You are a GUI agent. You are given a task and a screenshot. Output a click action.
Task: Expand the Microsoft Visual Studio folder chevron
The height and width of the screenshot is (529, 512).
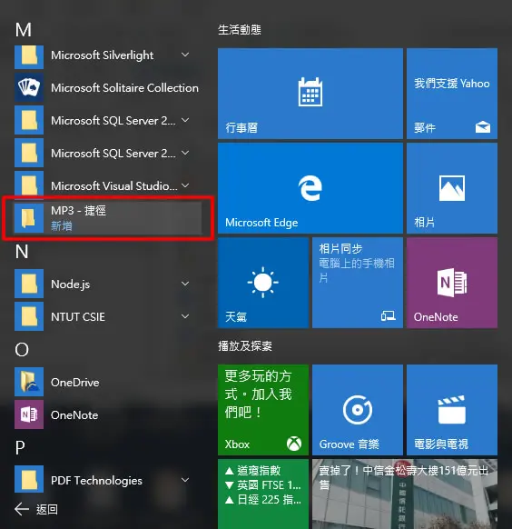click(x=185, y=185)
